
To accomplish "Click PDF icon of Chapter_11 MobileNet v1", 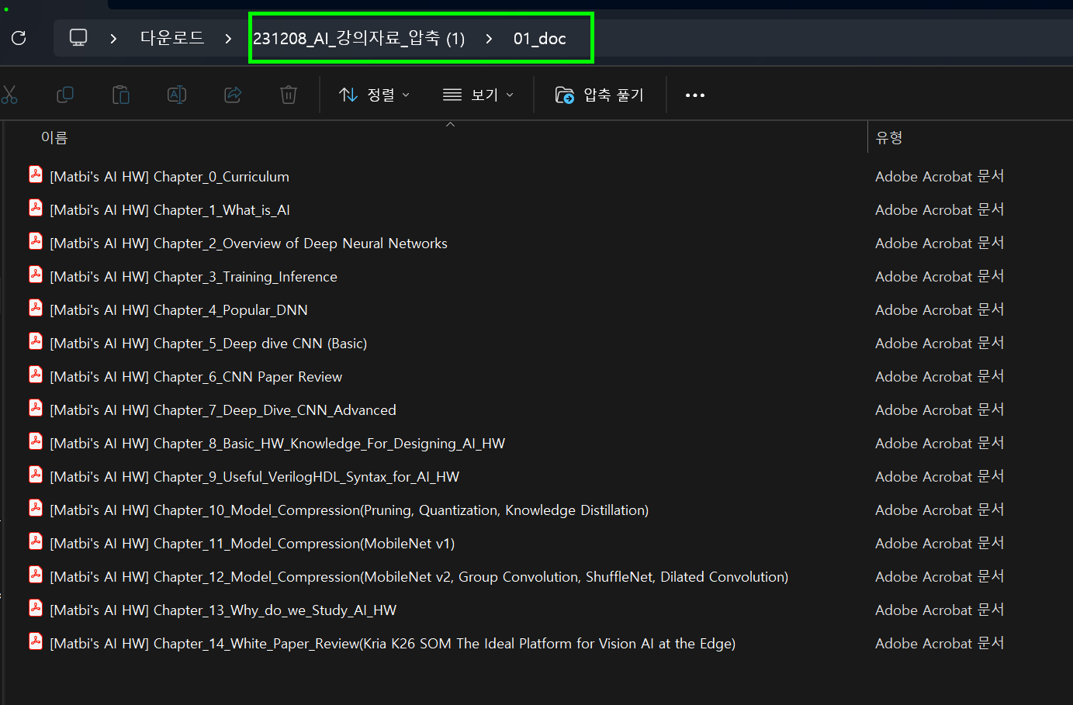I will click(x=36, y=541).
